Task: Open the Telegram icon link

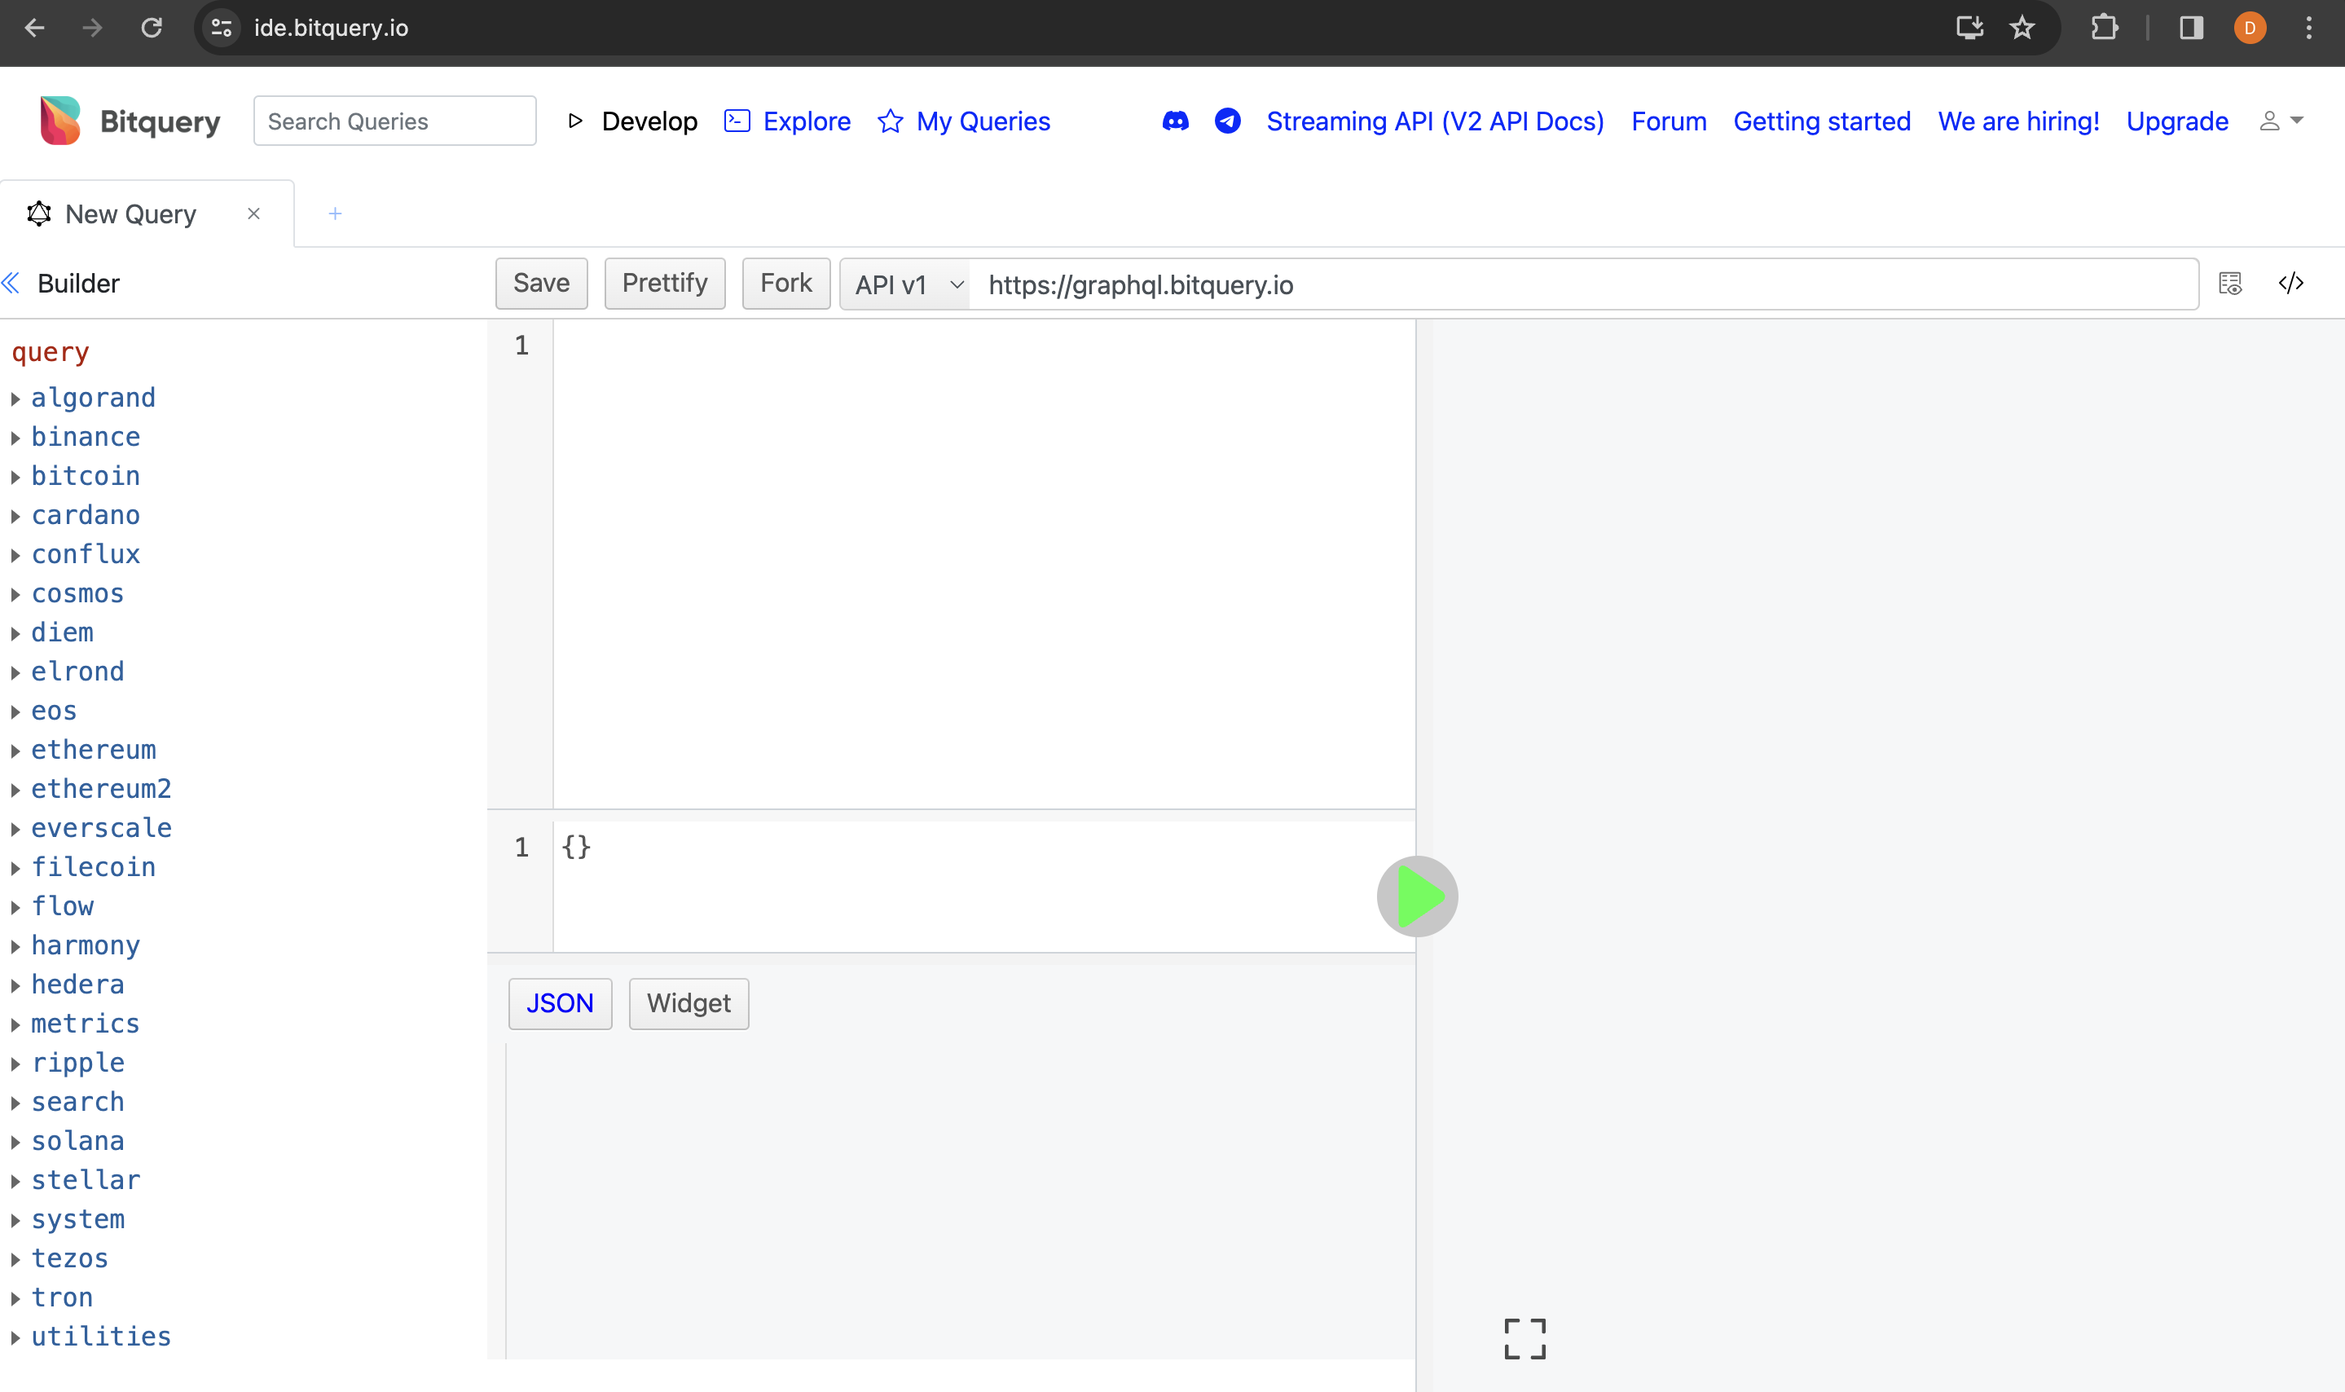Action: pos(1227,121)
